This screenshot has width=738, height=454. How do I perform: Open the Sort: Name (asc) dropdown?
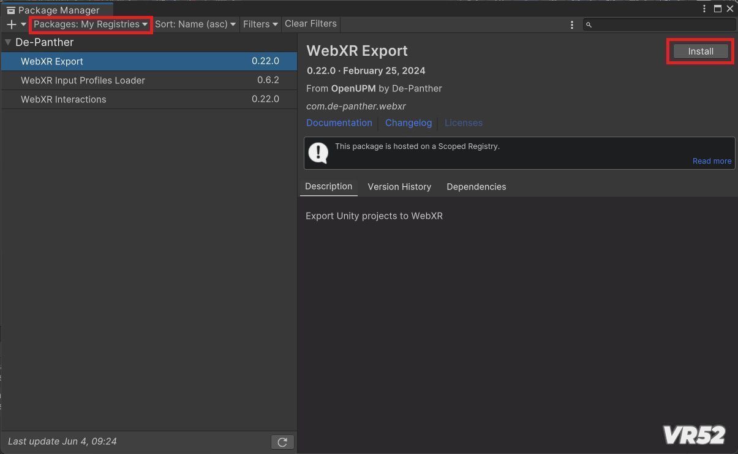[195, 25]
